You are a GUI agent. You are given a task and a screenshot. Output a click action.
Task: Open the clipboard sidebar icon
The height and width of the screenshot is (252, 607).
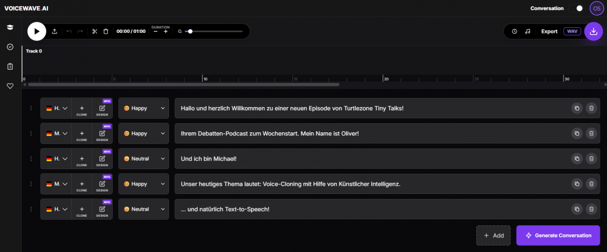coord(10,66)
